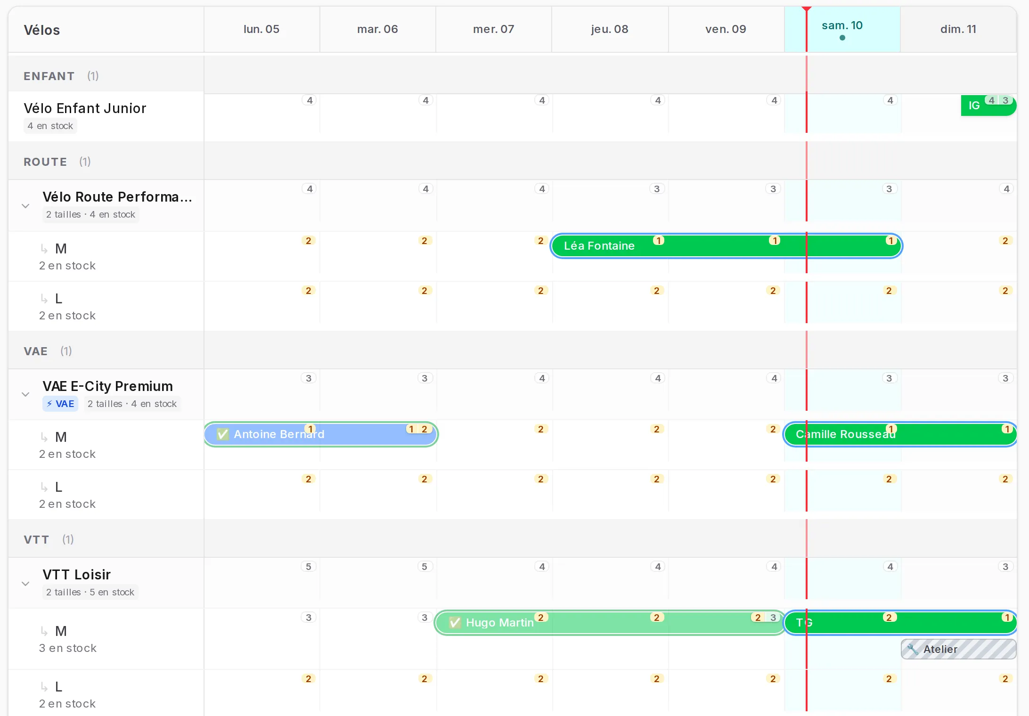This screenshot has width=1029, height=716.
Task: Click the '4 en stock' badge of Vélo Enfant Junior
Action: [x=50, y=126]
